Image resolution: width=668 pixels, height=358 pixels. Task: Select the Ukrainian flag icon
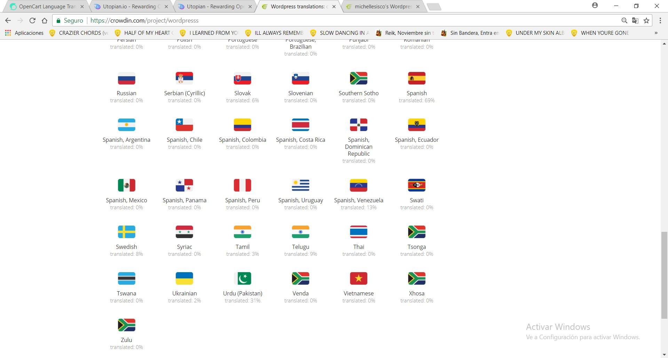184,279
